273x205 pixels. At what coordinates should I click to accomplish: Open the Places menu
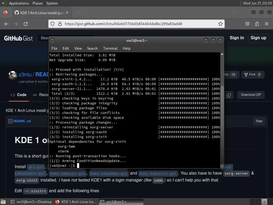[37, 3]
